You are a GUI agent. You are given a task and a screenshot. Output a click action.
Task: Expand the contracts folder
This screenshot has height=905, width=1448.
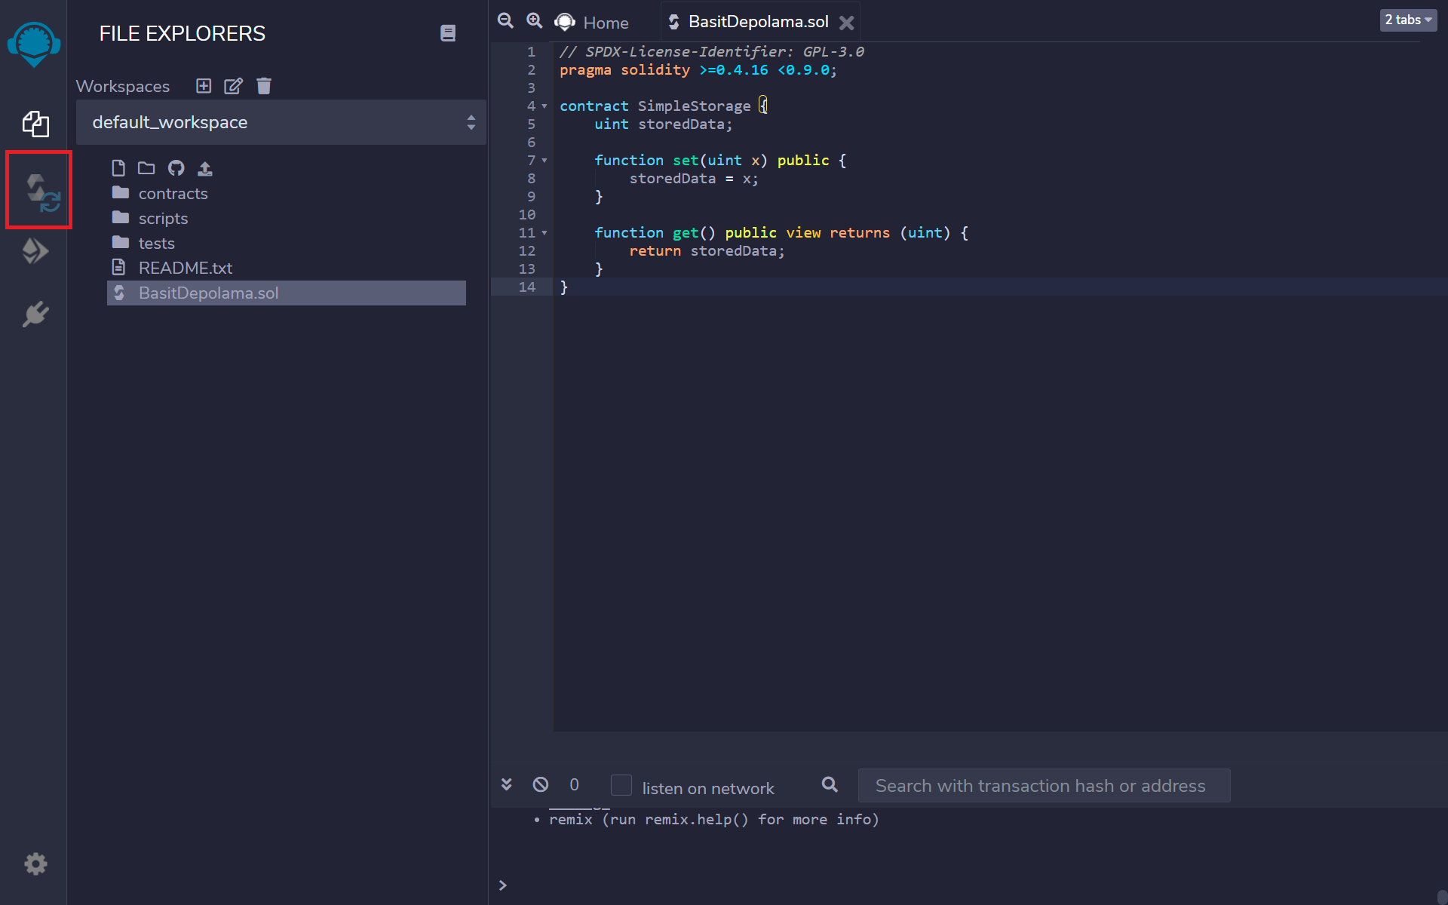click(x=160, y=193)
